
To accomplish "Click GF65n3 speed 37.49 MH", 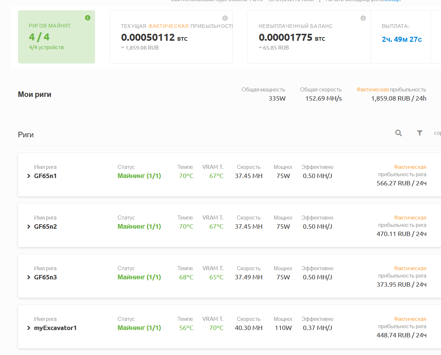I will click(x=249, y=277).
